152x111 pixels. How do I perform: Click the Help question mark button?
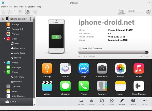coord(148,11)
